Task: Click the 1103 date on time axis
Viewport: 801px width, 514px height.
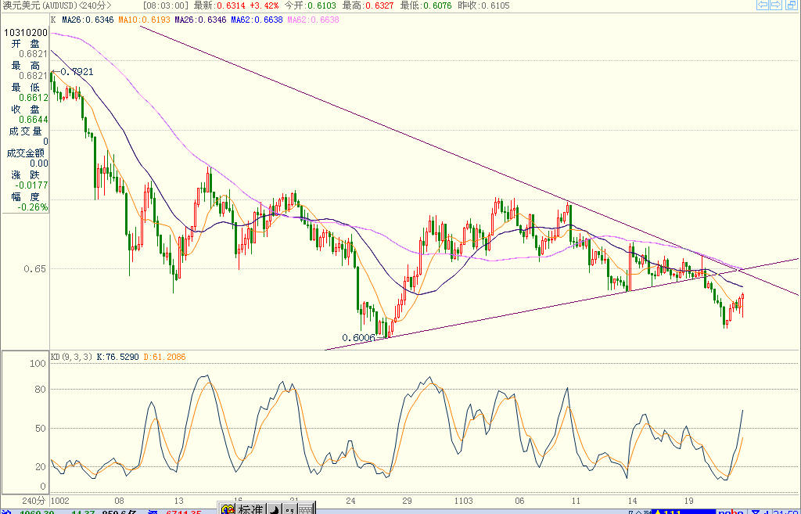Action: tap(463, 501)
